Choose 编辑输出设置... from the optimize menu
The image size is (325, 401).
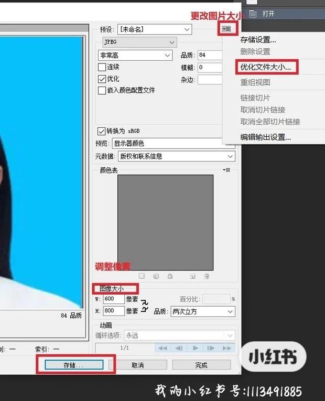266,137
